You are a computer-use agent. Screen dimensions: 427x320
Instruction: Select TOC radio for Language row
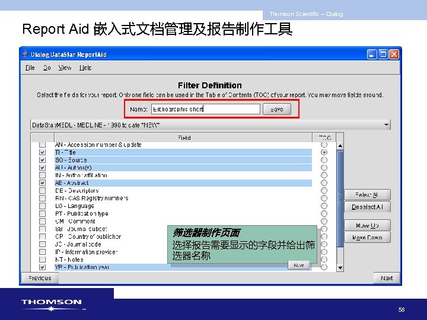pyautogui.click(x=324, y=206)
